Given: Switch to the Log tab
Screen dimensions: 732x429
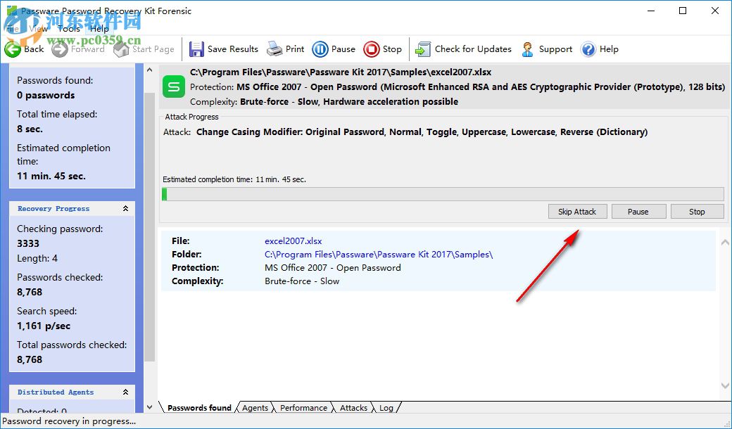Looking at the screenshot, I should click(x=386, y=408).
